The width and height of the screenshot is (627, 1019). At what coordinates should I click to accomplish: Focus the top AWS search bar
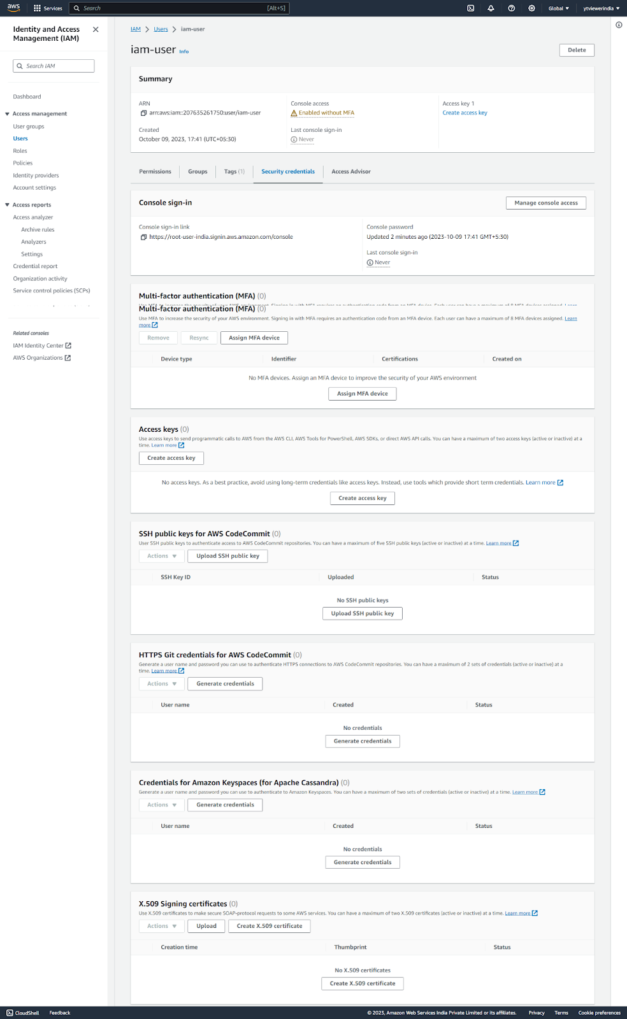point(178,8)
